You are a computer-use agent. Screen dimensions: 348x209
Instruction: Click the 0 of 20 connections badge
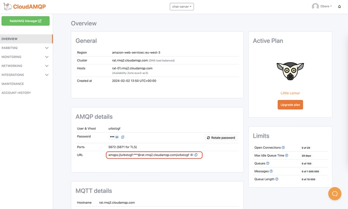click(x=306, y=148)
